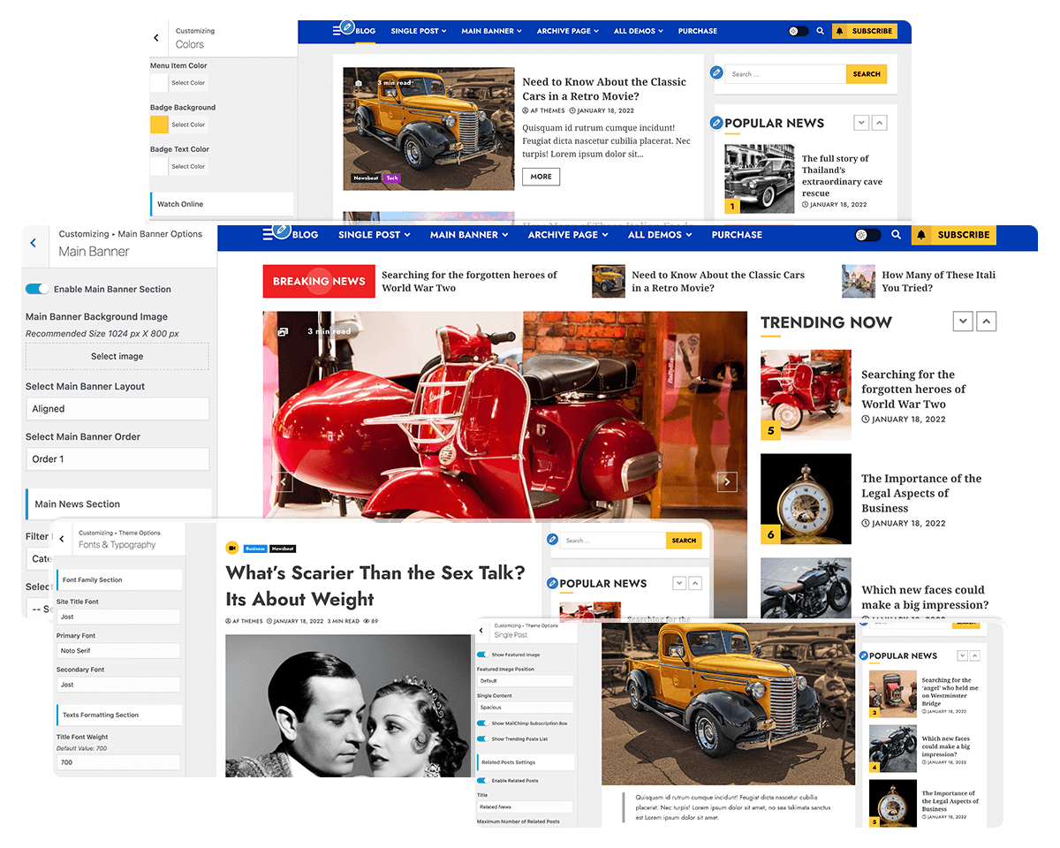Open Select Main Banner Order dropdown showing Order 1
This screenshot has width=1060, height=848.
click(117, 459)
